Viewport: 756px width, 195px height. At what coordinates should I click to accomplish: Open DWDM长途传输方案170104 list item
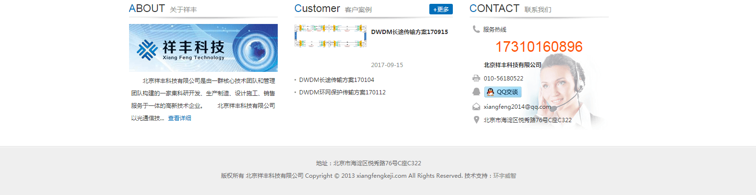336,80
